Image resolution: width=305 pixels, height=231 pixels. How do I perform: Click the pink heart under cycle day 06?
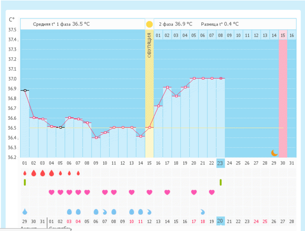pyautogui.click(x=69, y=192)
